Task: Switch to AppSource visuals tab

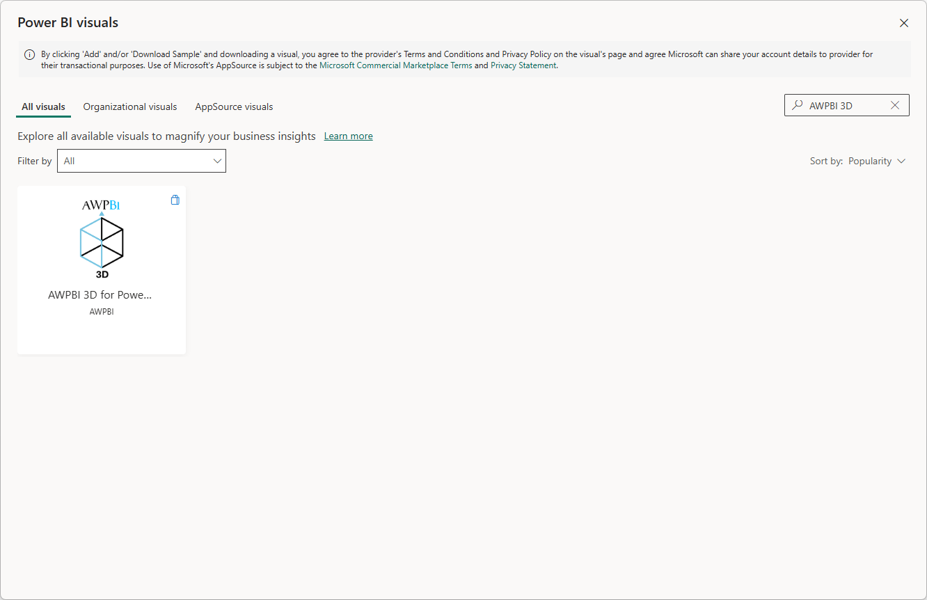Action: tap(234, 106)
